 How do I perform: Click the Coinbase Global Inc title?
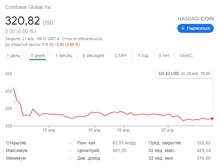(x=28, y=7)
